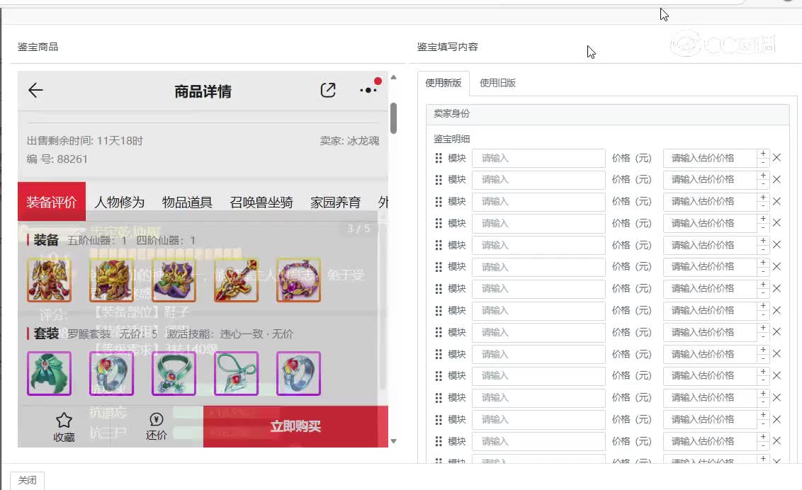Select the green robe set item

pos(49,373)
